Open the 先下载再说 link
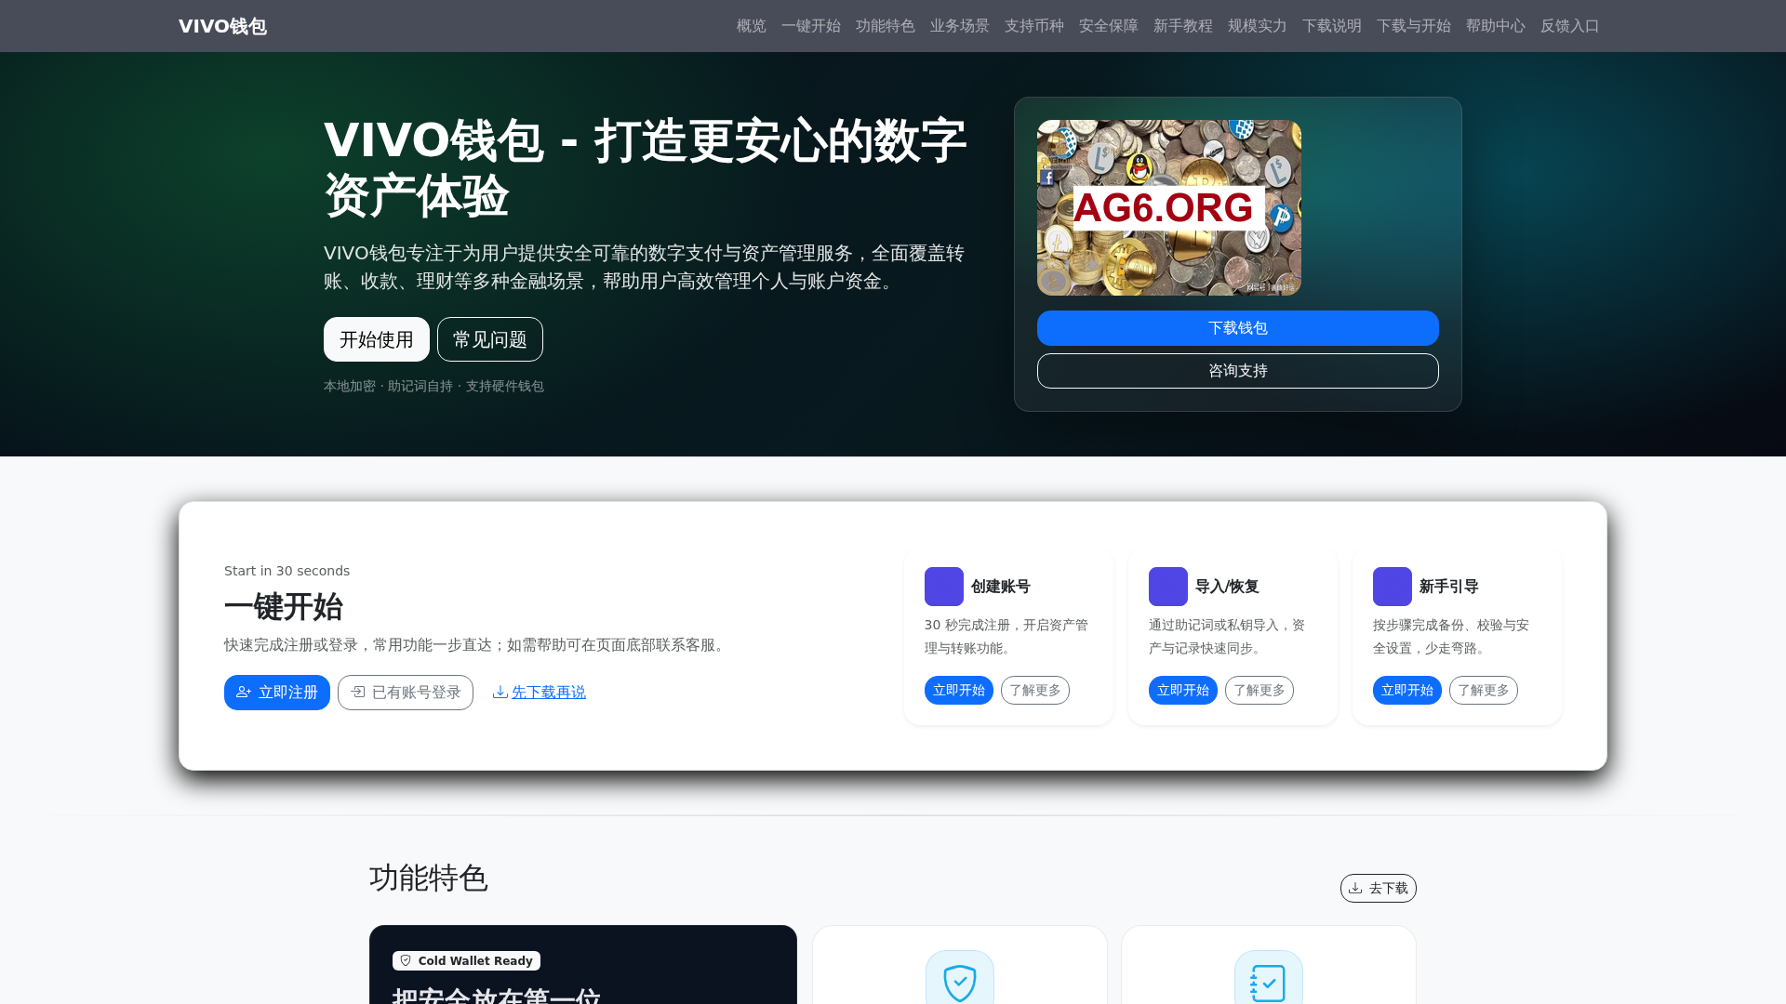 tap(549, 693)
